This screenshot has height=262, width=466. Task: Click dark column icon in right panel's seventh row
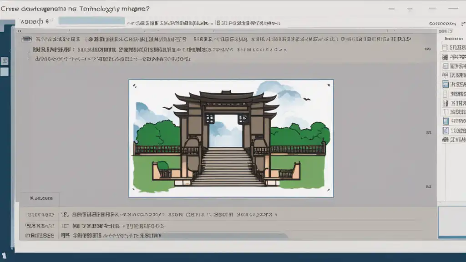click(x=445, y=103)
